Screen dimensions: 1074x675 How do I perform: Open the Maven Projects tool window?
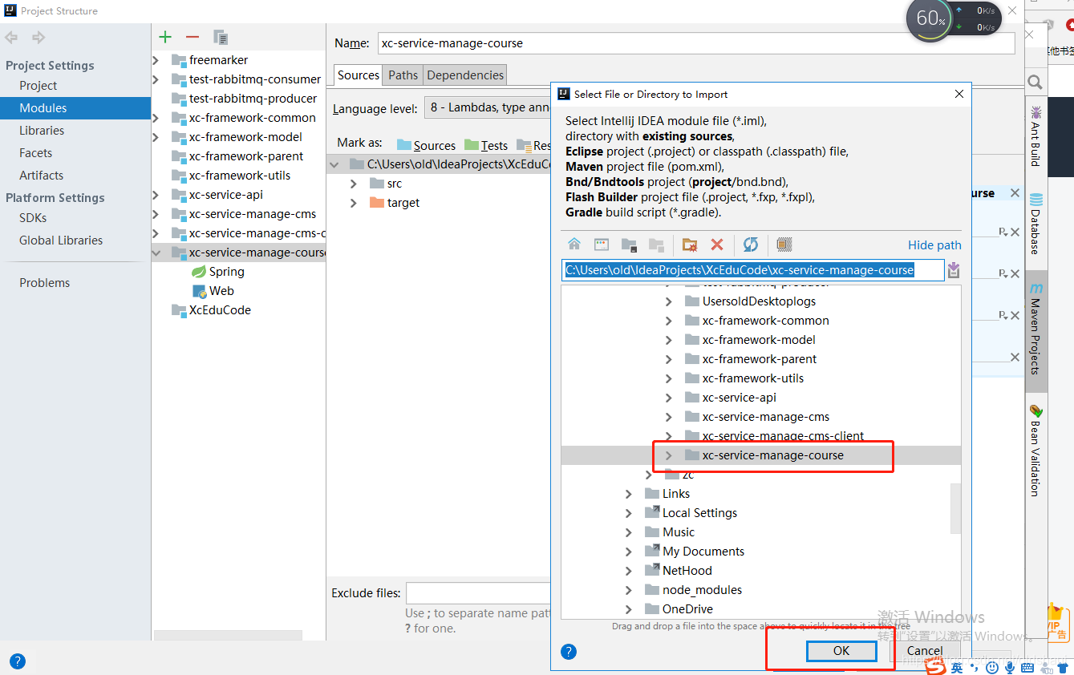pos(1035,329)
